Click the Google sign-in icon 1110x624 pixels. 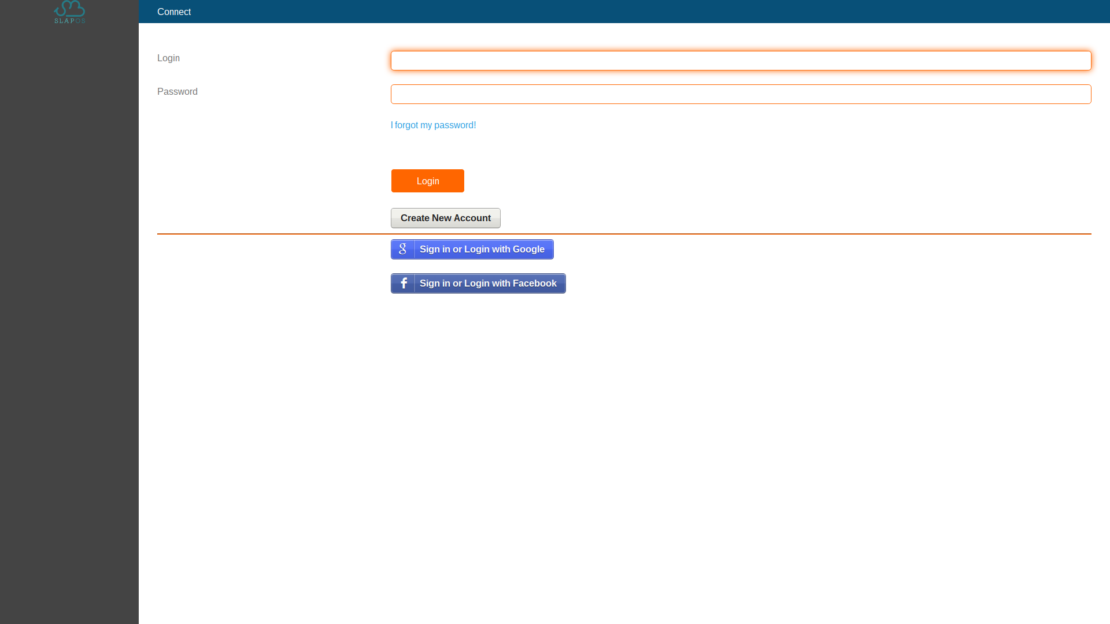tap(402, 249)
